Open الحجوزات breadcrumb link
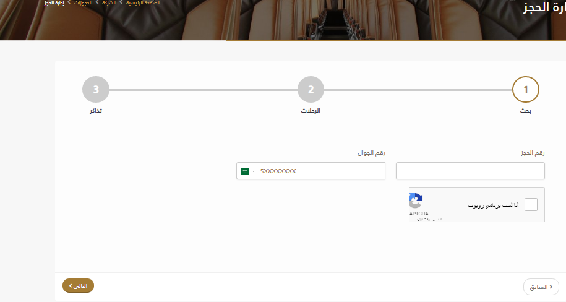This screenshot has height=302, width=566. click(83, 2)
